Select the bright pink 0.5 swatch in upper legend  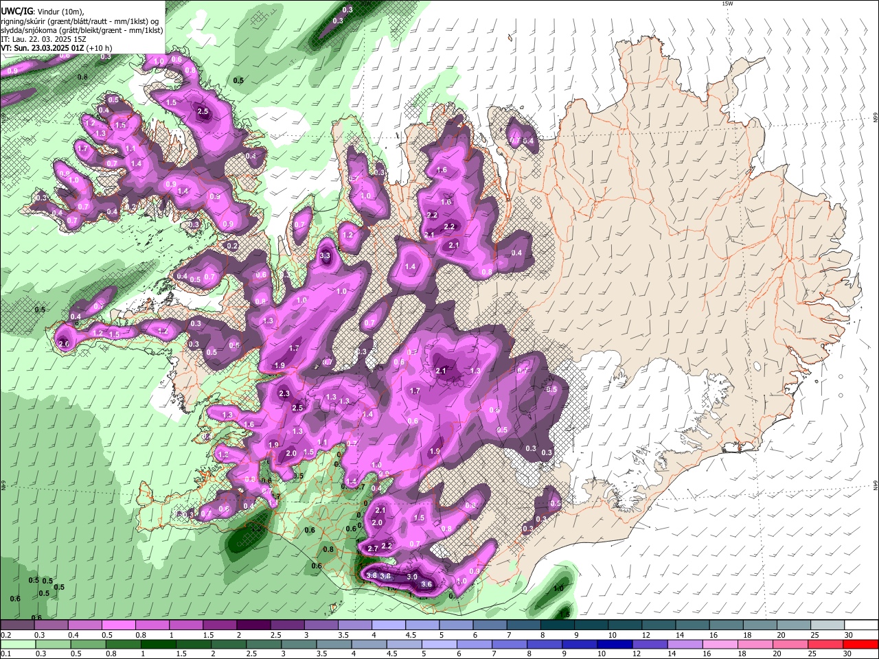[x=119, y=625]
